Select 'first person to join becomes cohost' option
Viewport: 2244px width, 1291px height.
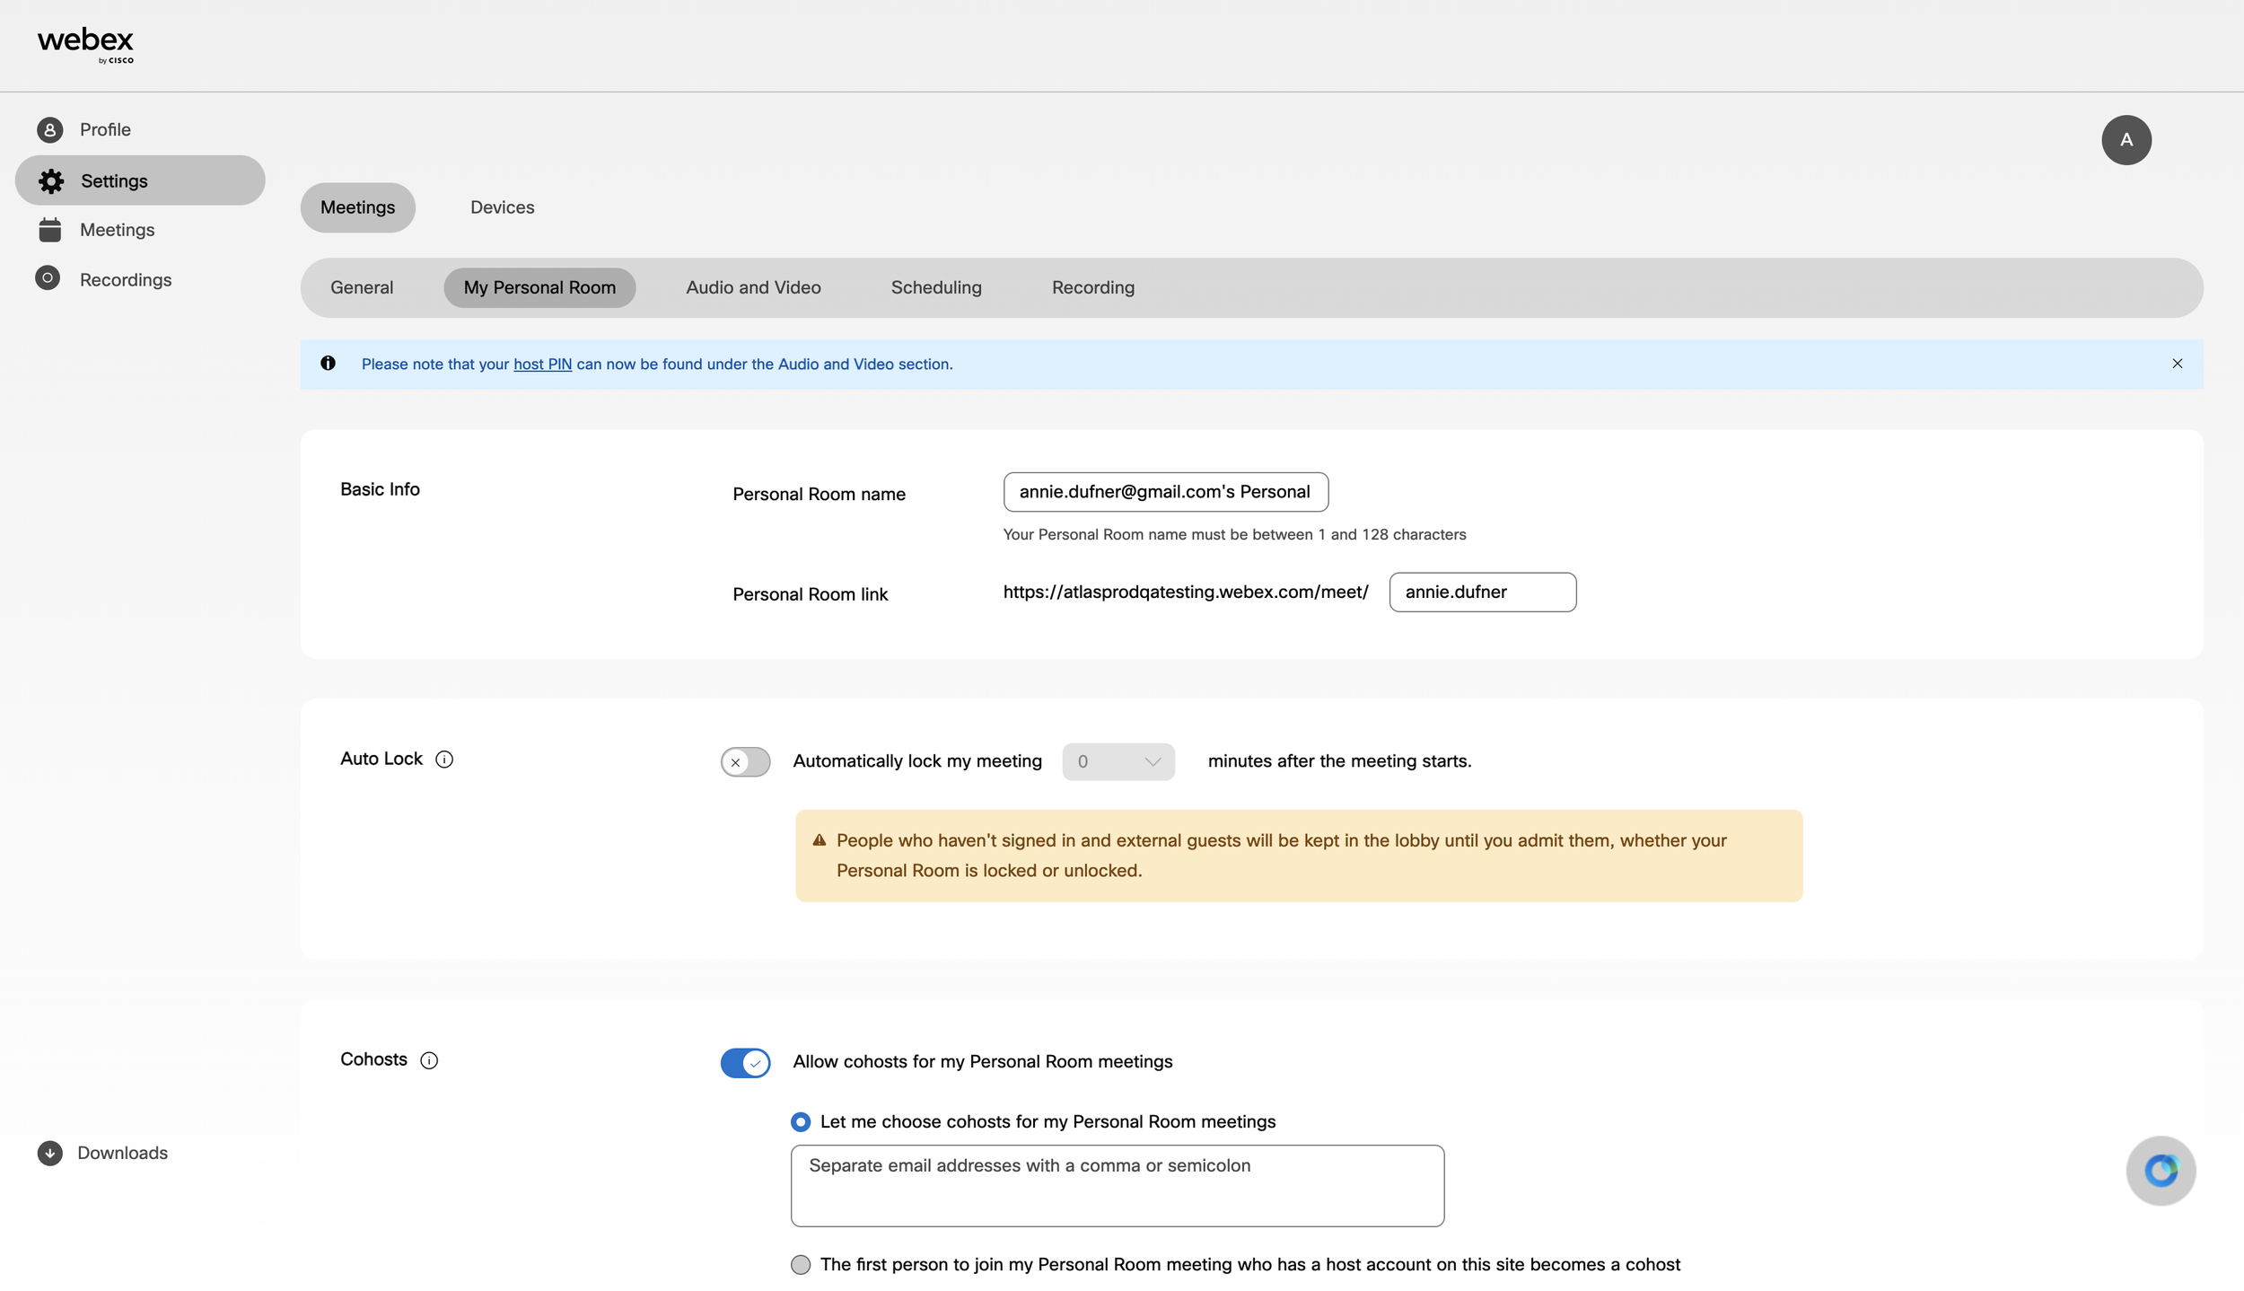tap(801, 1265)
